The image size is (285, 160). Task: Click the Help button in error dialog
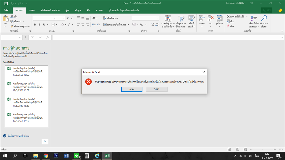coord(157,89)
